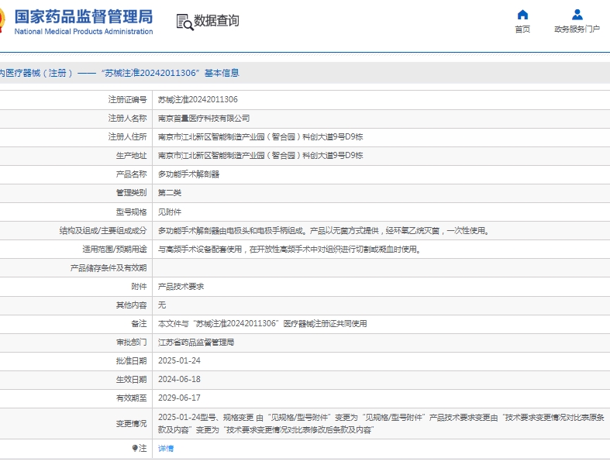Click the 适用范围/预期用途 description text
The image size is (610, 465).
click(289, 250)
